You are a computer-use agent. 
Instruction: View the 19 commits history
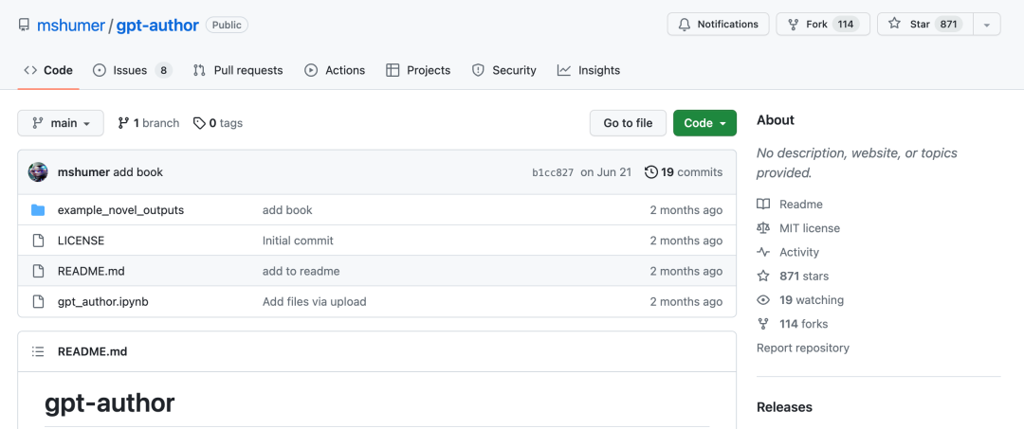(683, 172)
